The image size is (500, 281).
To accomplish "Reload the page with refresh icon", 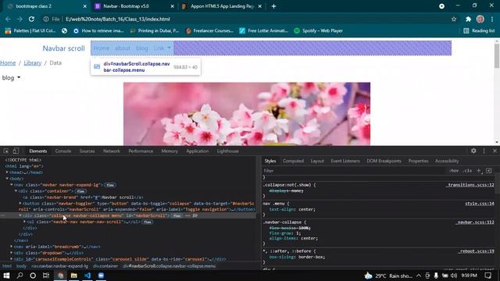I will (x=31, y=19).
